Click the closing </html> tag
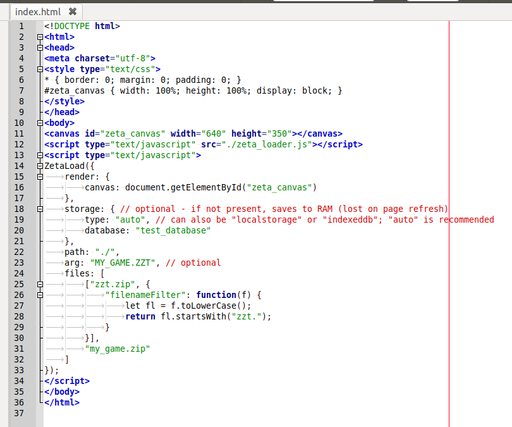 62,402
